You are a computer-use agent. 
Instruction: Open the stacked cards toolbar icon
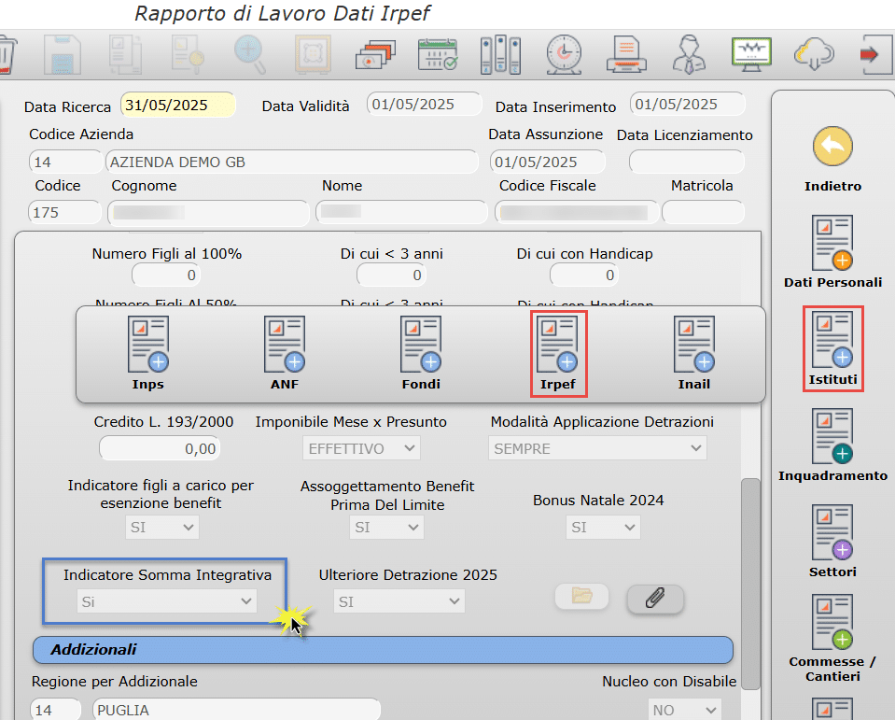(x=375, y=55)
